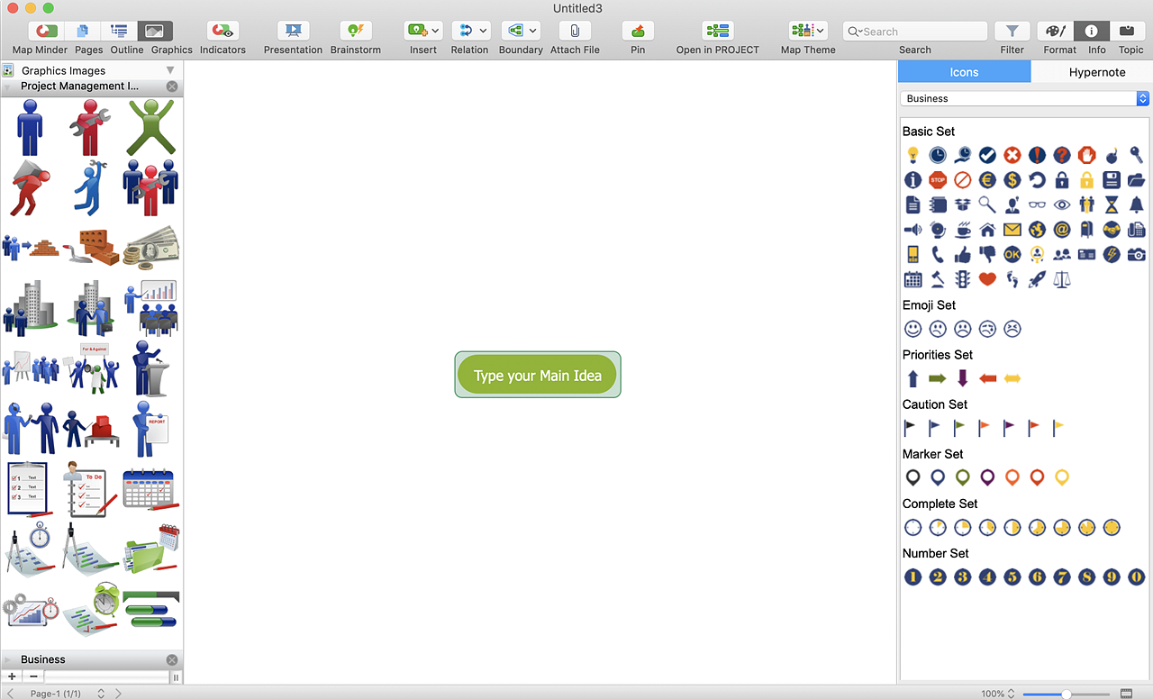The image size is (1153, 699).
Task: Select the red heart icon in Basic Set
Action: [x=987, y=279]
